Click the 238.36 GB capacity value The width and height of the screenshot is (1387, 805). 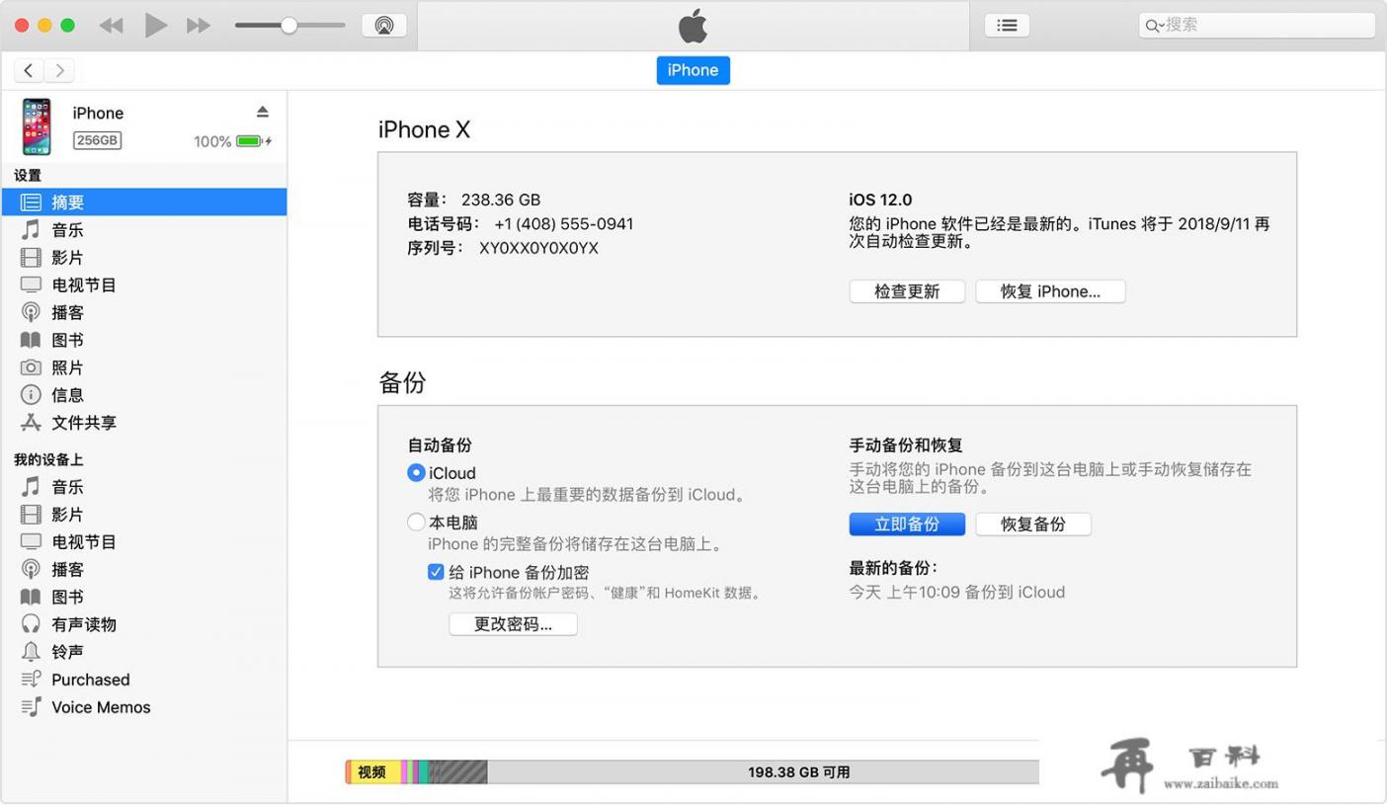[501, 200]
